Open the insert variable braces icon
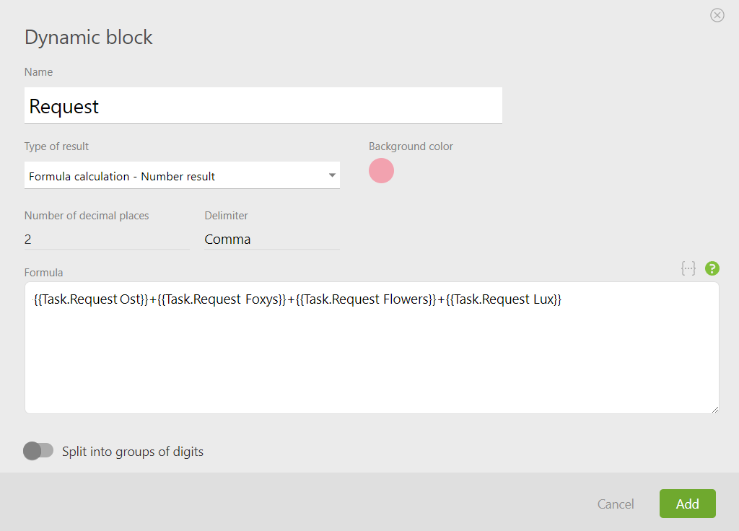This screenshot has width=739, height=531. click(688, 268)
